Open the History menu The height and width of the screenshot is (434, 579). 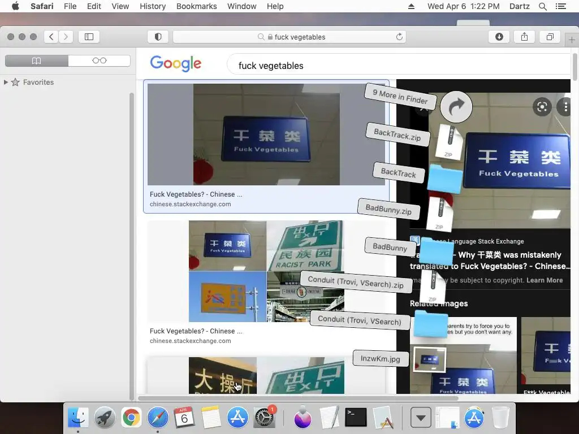[x=153, y=6]
